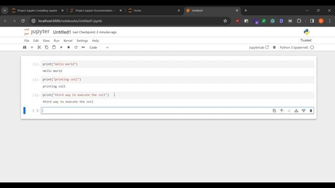Open the Kernel menu
Screen dimensions: 335x188
(68, 41)
